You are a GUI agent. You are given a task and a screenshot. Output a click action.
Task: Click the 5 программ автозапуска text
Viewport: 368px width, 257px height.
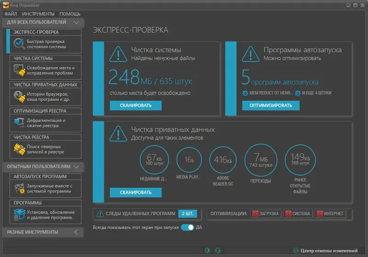point(280,77)
